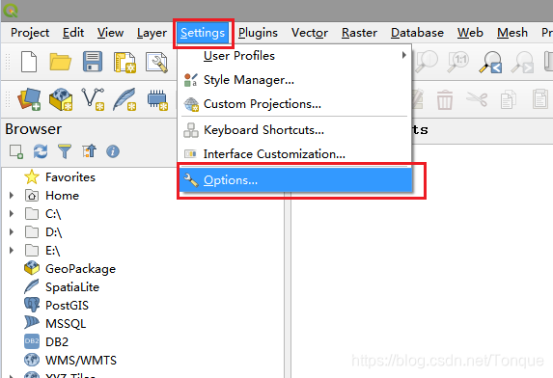Click the Zoom to Native Resolution 1:1 icon
Screen dimensions: 553x378
pyautogui.click(x=458, y=62)
